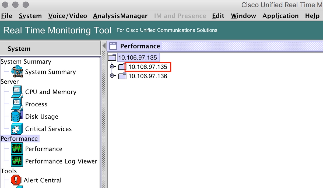Viewport: 323px width, 188px height.
Task: Expand the 10.106.97.136 node
Action: tap(112, 76)
